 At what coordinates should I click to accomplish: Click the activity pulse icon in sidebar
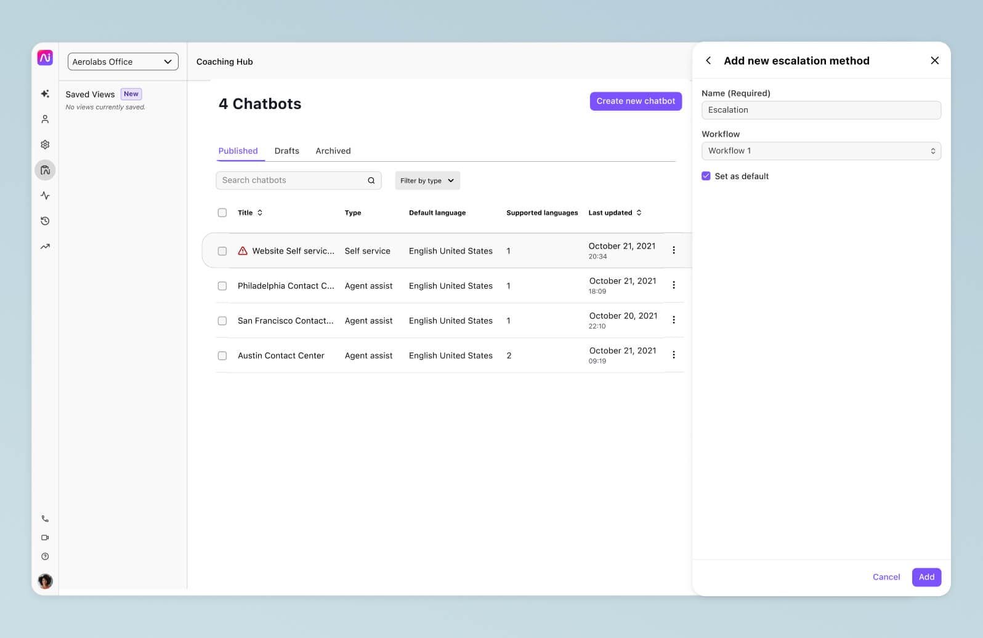click(x=45, y=196)
